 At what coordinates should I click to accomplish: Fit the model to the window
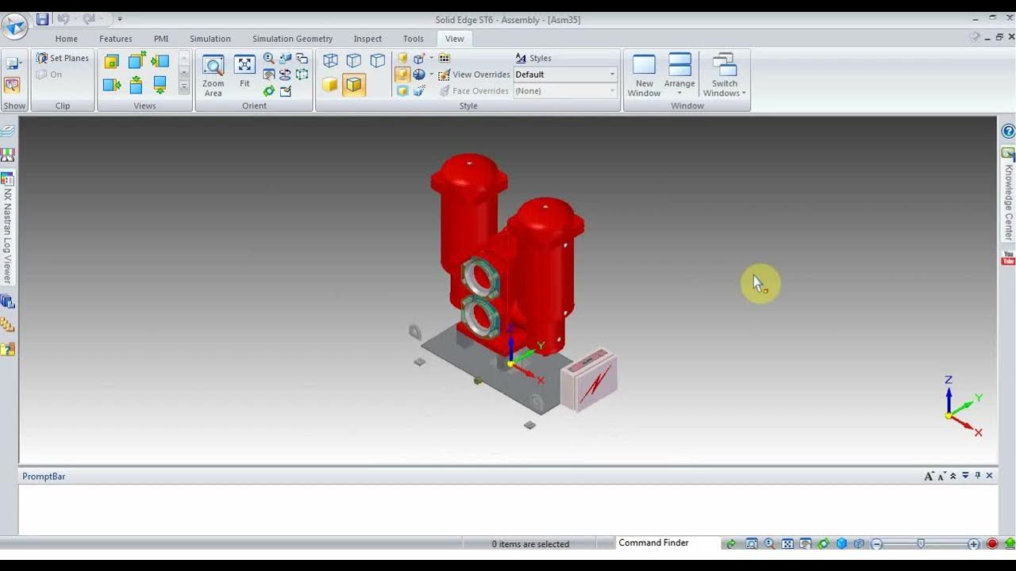click(x=244, y=71)
